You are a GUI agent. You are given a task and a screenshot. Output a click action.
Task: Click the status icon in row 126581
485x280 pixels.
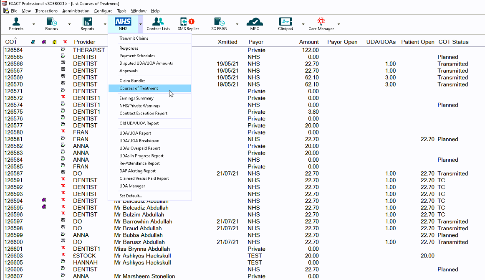63,138
